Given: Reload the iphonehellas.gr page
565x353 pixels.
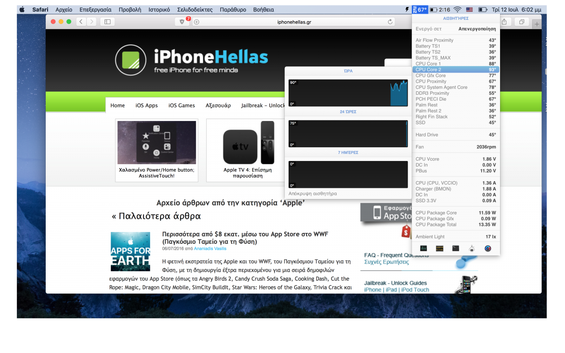Looking at the screenshot, I should (x=390, y=22).
